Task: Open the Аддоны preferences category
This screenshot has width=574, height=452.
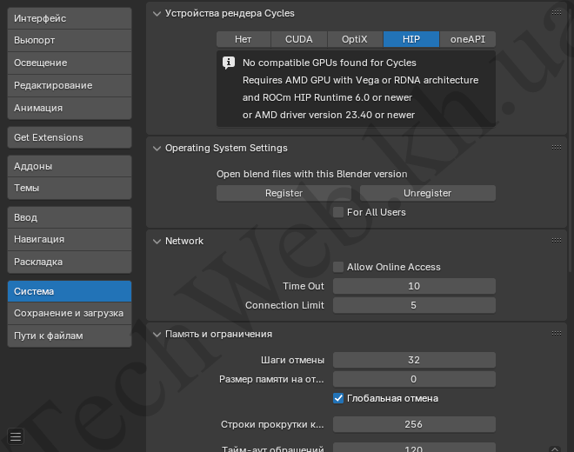Action: (x=69, y=165)
